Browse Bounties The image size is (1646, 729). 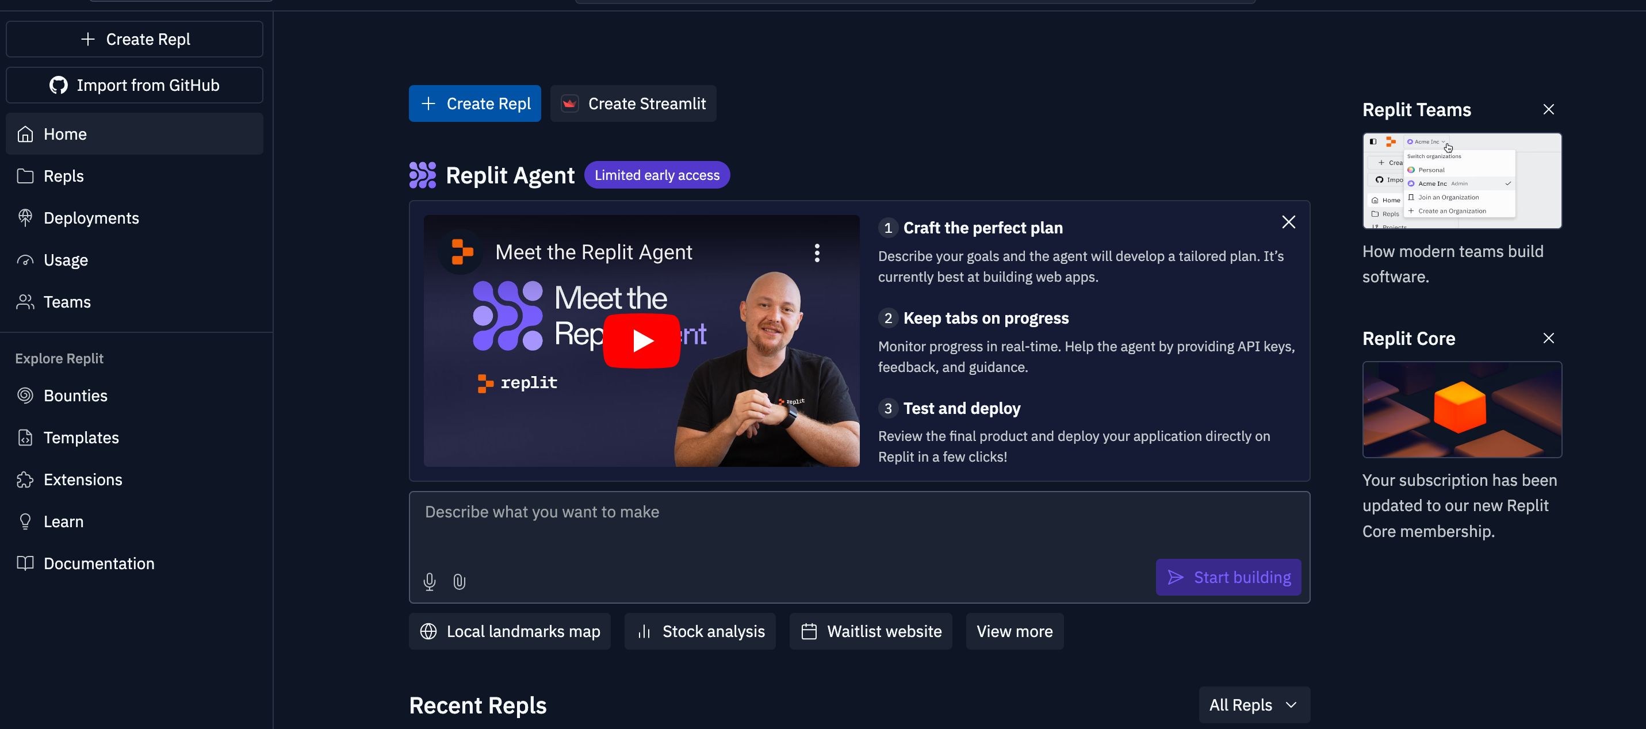coord(134,396)
